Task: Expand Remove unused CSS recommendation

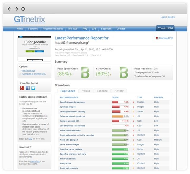Action: (70, 121)
